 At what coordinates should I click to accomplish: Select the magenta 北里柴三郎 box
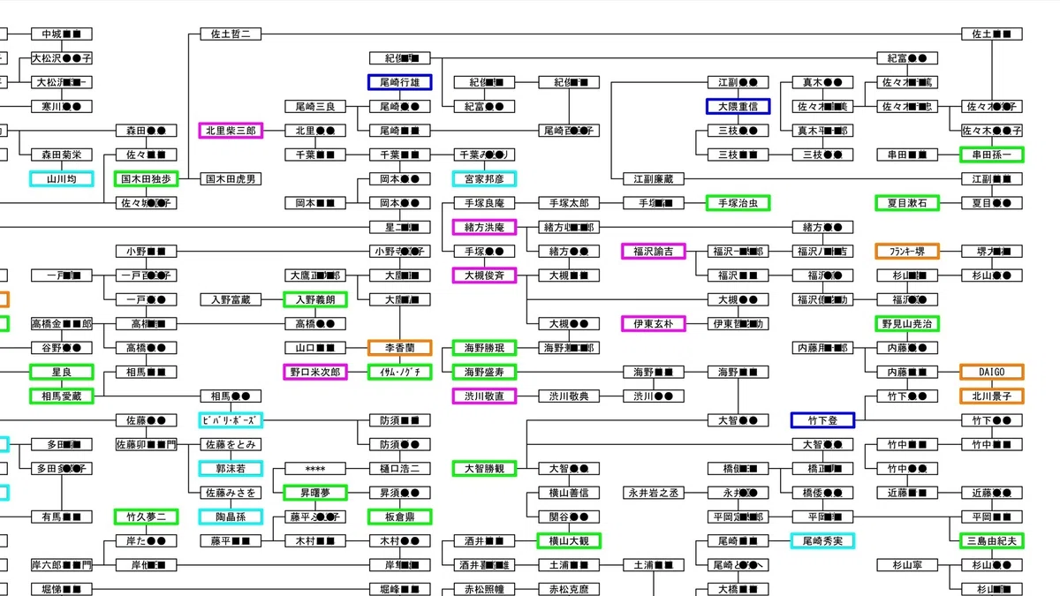231,131
